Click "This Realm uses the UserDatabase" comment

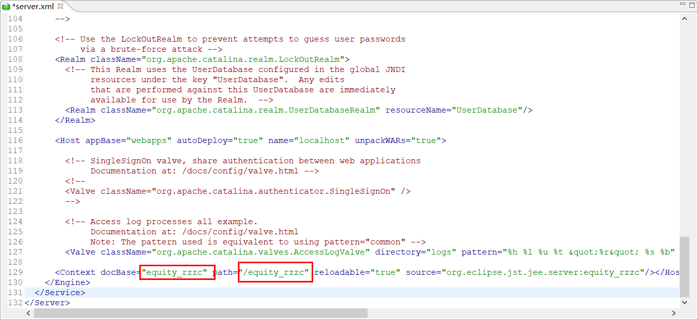point(235,69)
